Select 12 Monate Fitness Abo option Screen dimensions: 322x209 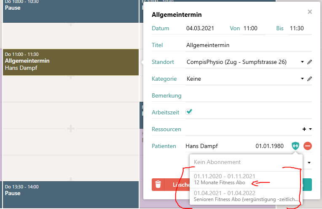pyautogui.click(x=246, y=180)
